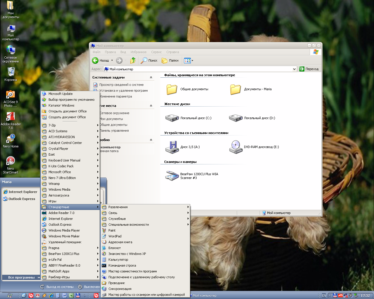Open Локальный диск (C:) drive
Viewport: 374px width, 299px height.
[188, 118]
